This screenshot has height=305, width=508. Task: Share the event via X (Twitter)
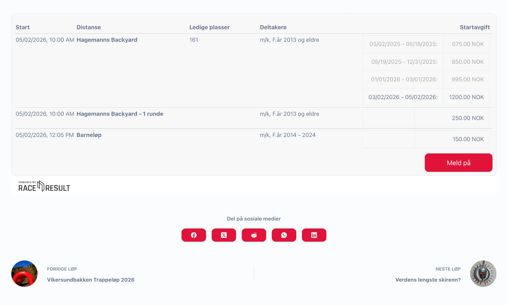[x=224, y=235]
